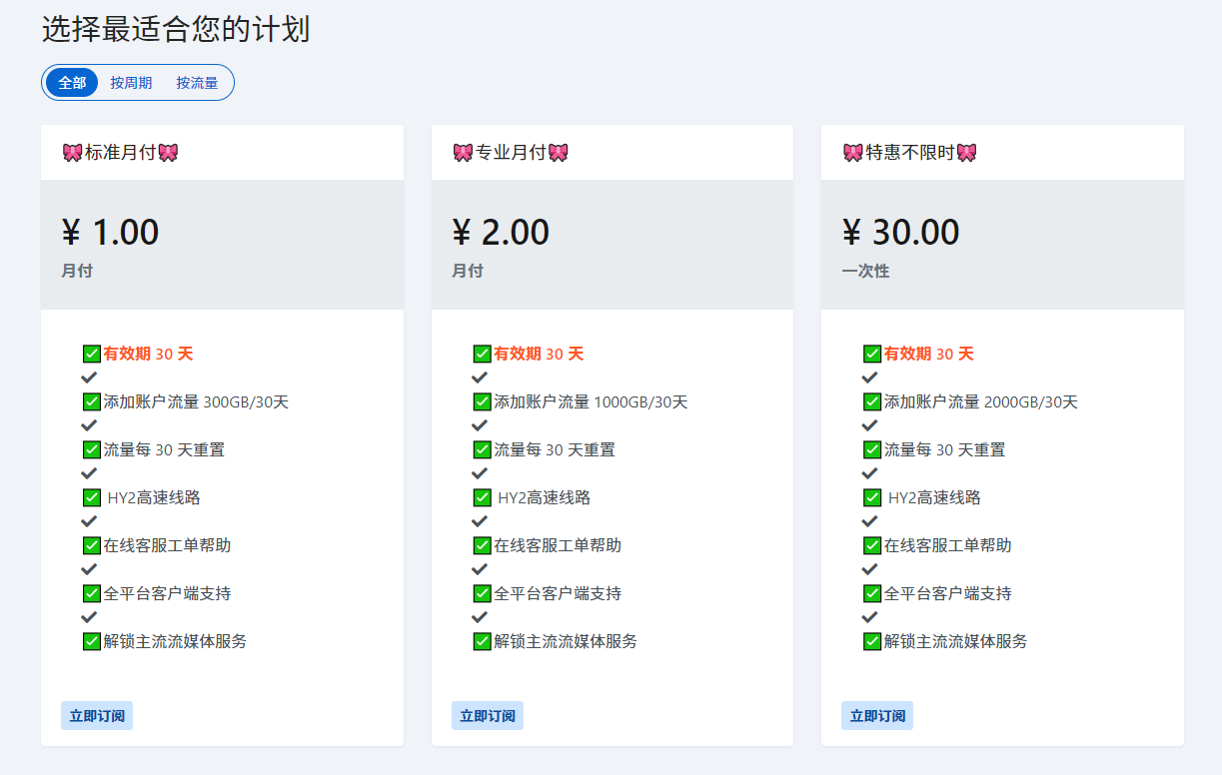This screenshot has width=1222, height=775.
Task: Click green check icon beside 1000GB/30天 traffic
Action: click(x=483, y=402)
